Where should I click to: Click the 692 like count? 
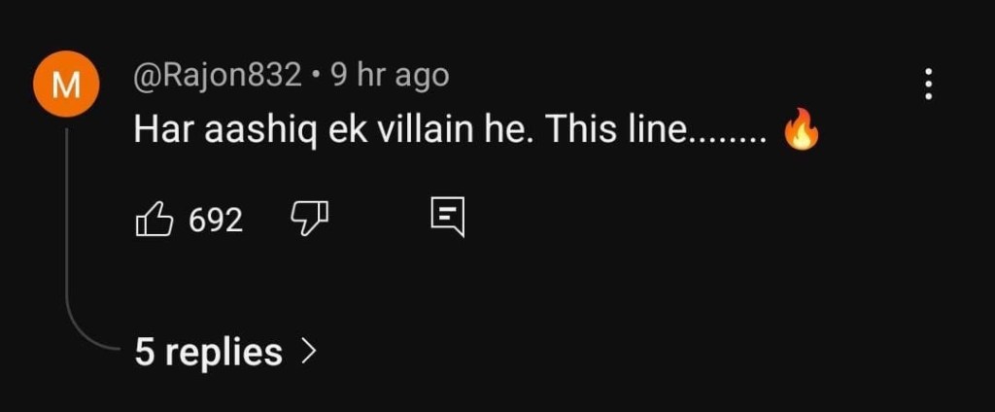(216, 221)
